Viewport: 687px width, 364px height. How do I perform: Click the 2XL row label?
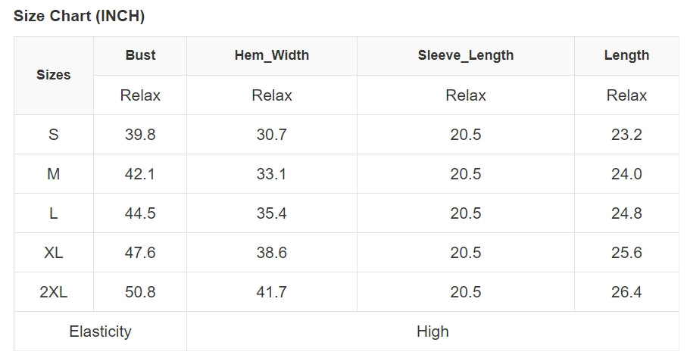coord(53,292)
